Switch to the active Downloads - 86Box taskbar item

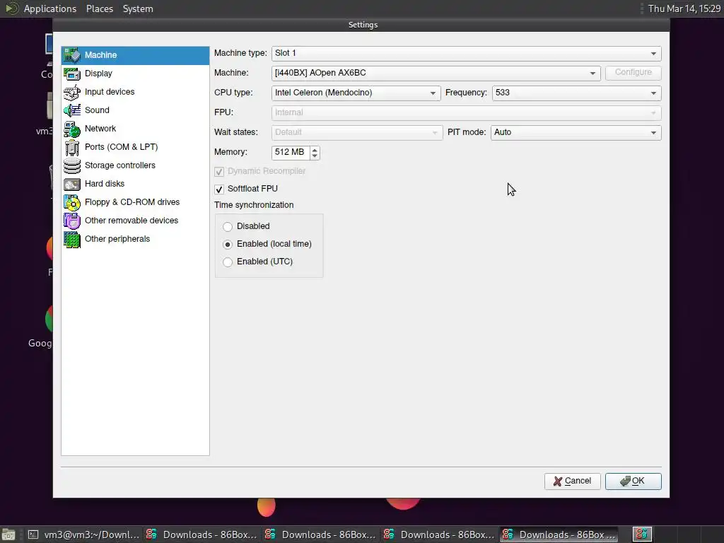pyautogui.click(x=559, y=535)
